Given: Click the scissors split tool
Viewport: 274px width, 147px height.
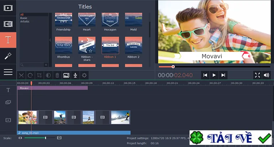Looking at the screenshot, I should pos(21,75).
